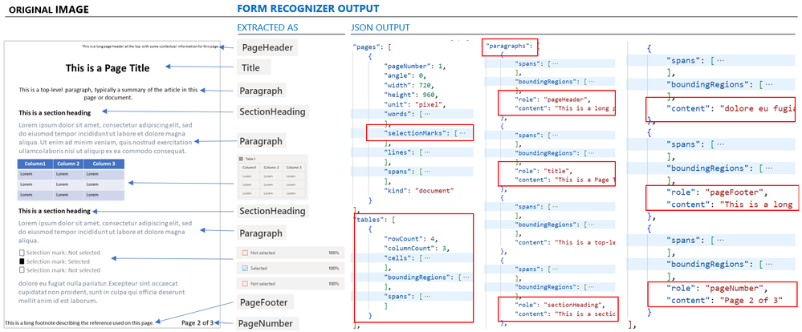Click the Title extracted label
The width and height of the screenshot is (802, 332).
coord(254,67)
